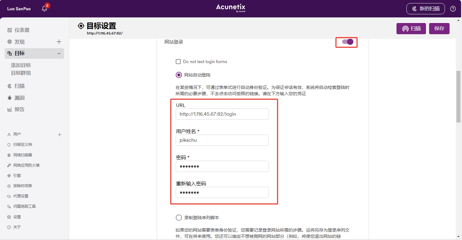Click the discovery (发现) radar icon
Screen dimensions: 462x240
(10, 42)
